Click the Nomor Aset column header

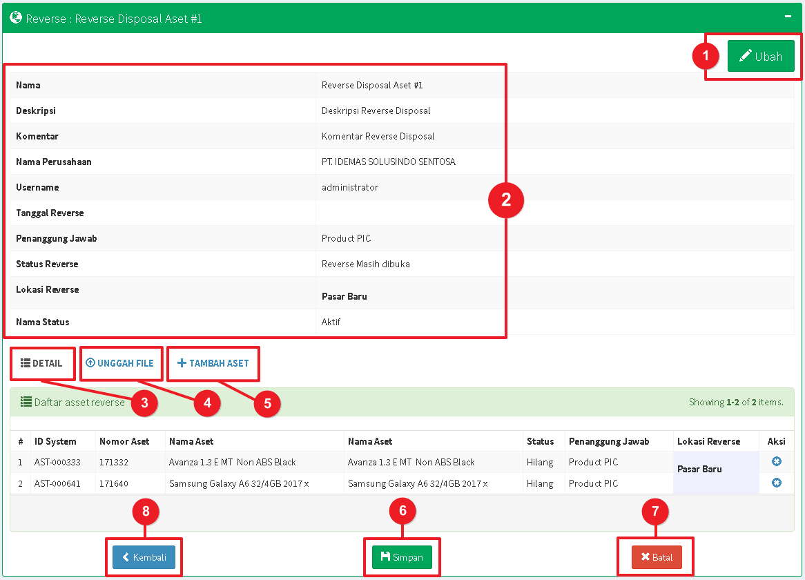pyautogui.click(x=124, y=441)
